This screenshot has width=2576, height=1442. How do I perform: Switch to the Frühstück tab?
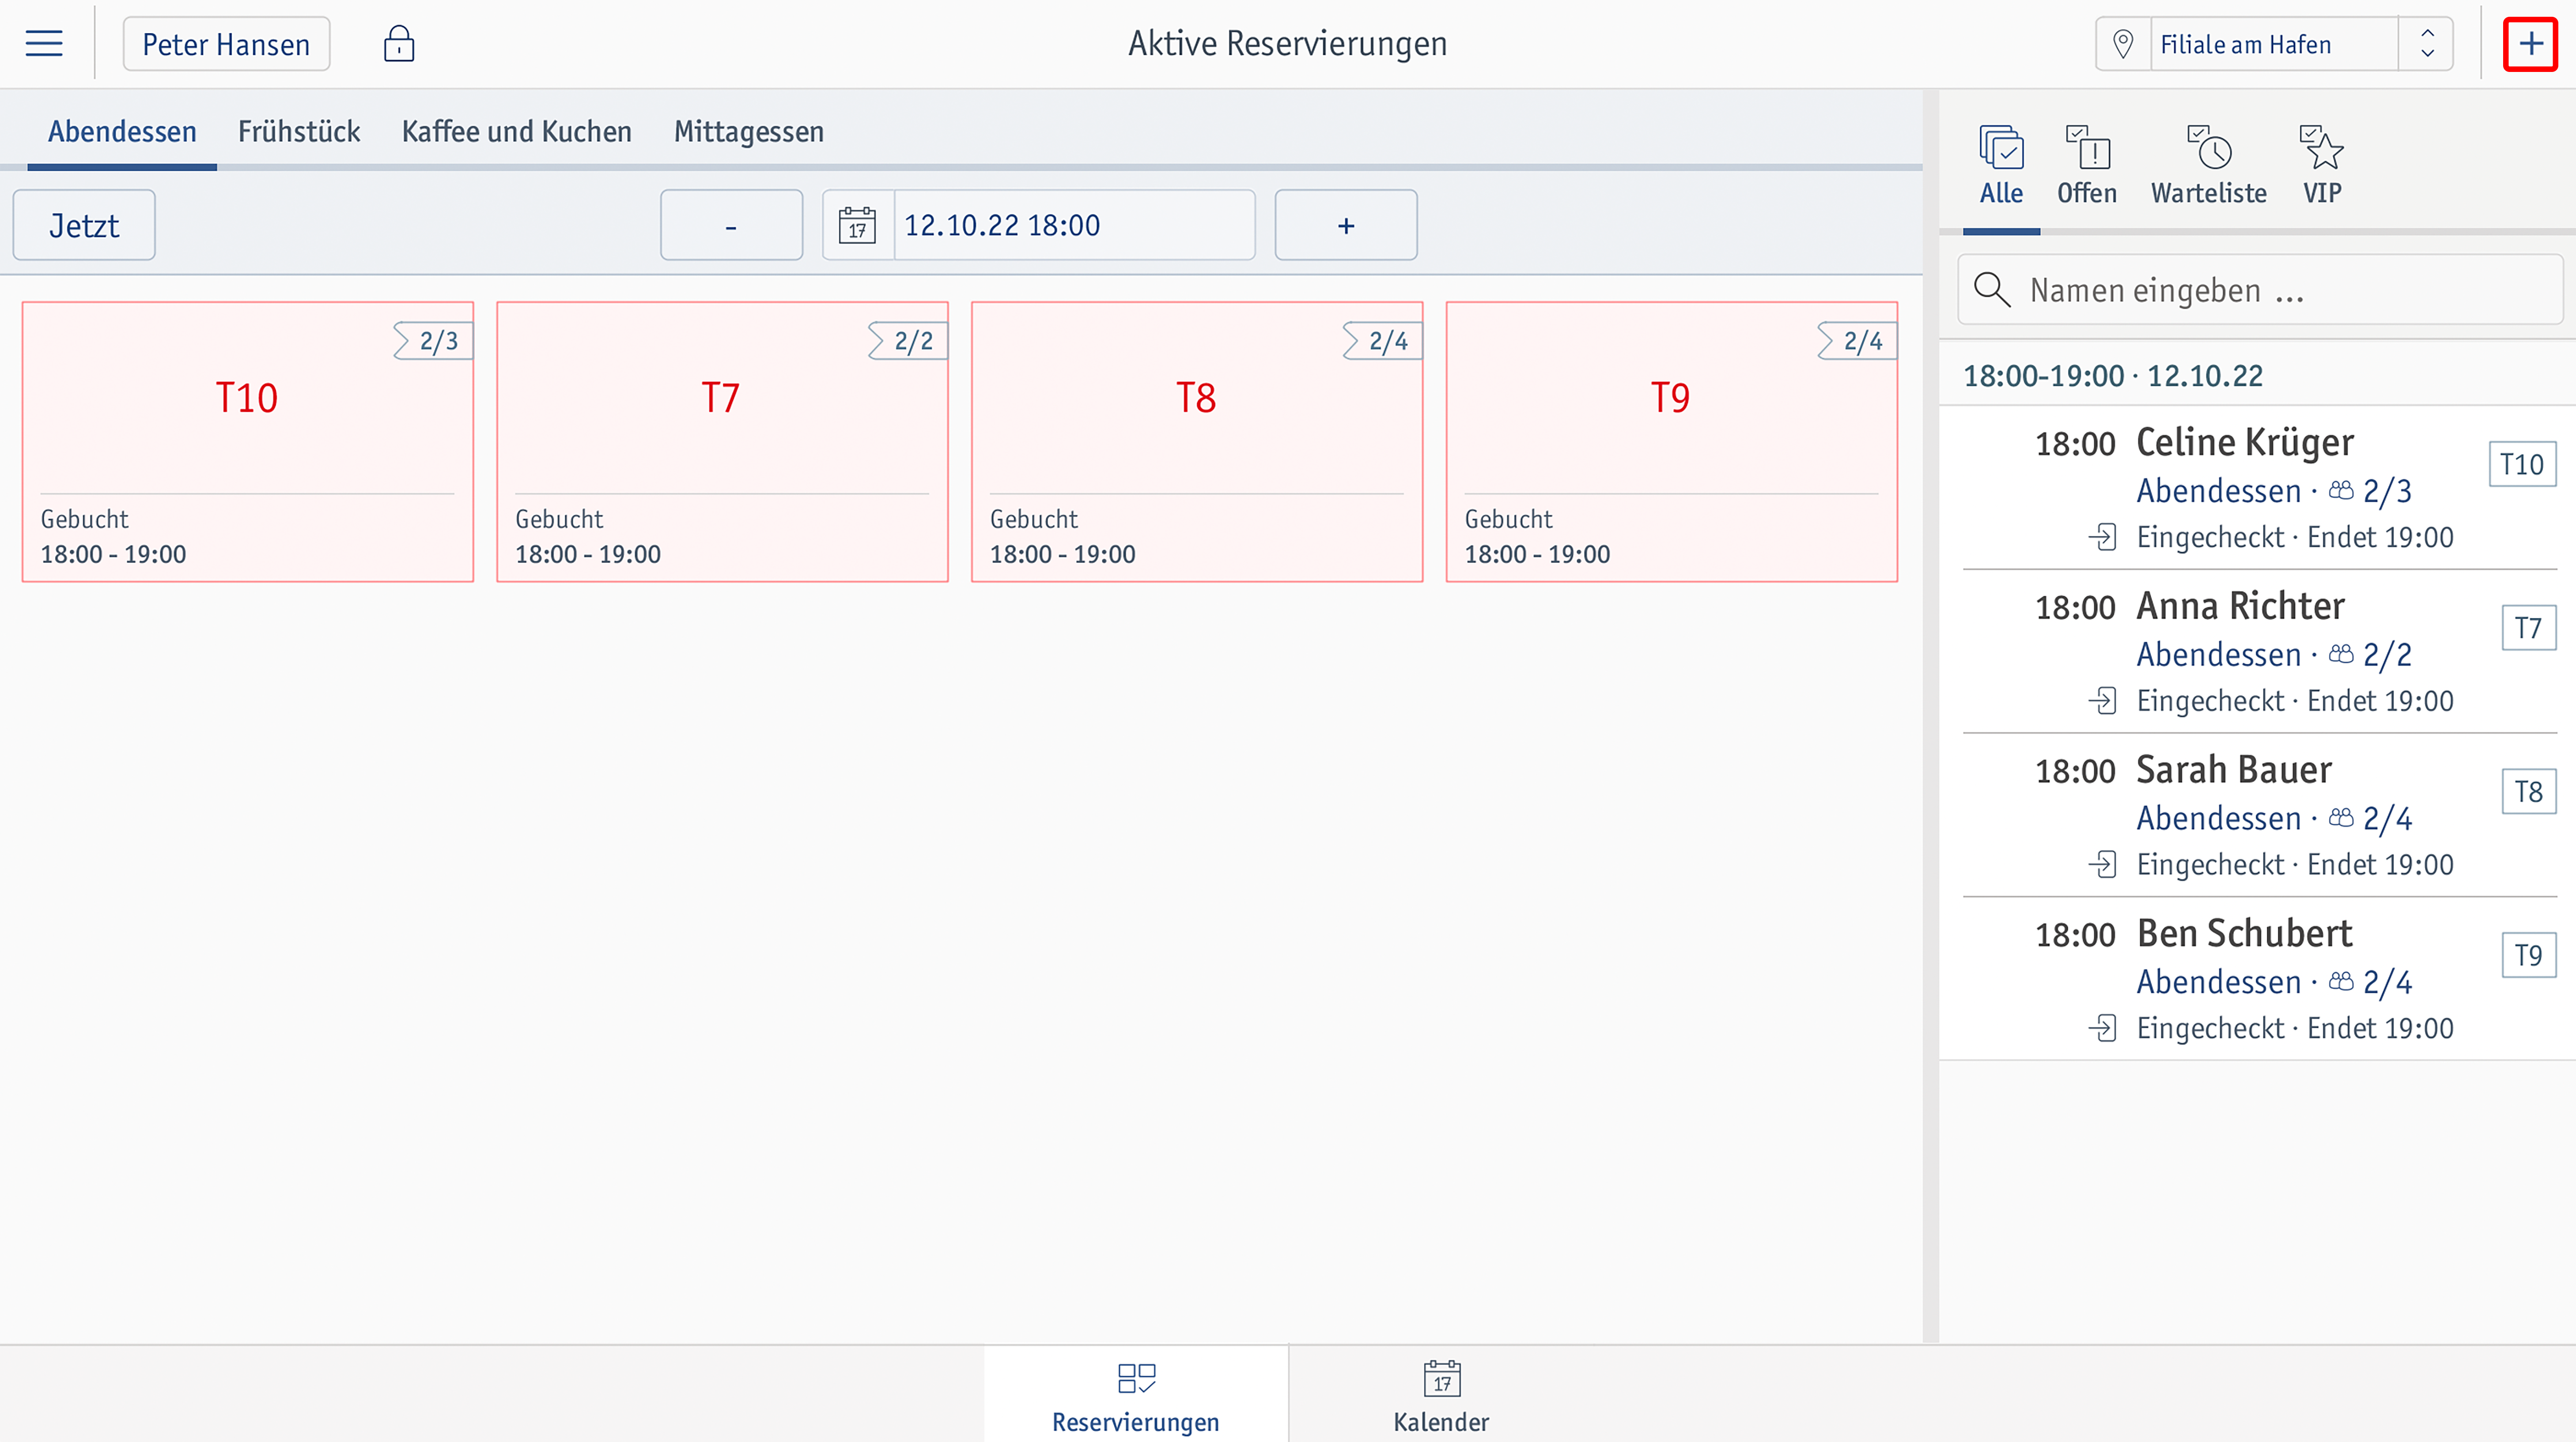tap(299, 132)
